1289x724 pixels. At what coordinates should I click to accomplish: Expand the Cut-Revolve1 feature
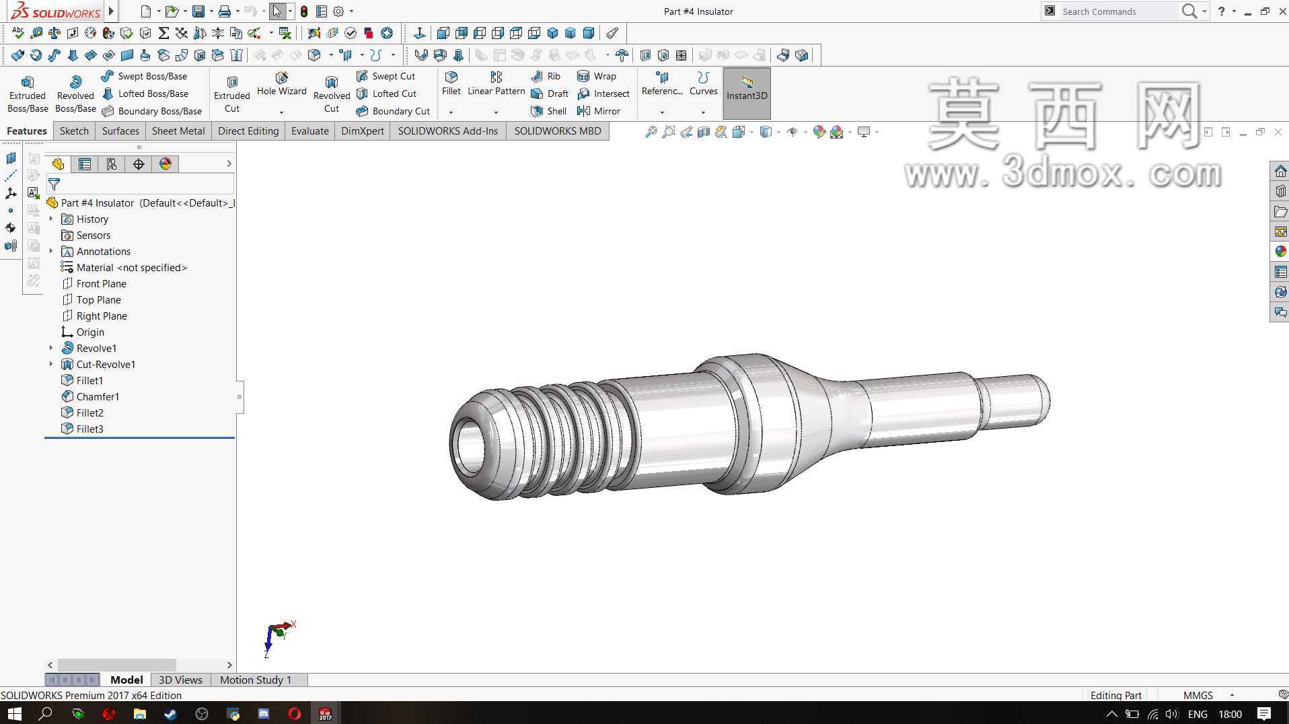coord(51,364)
